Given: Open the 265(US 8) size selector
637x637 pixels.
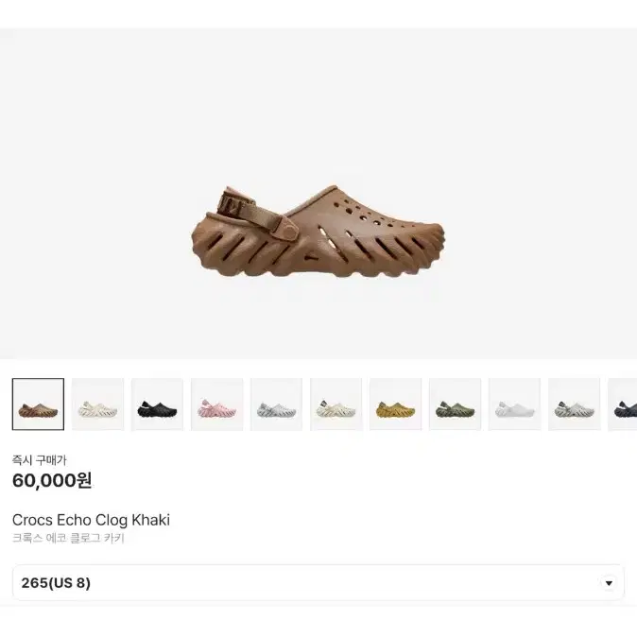Looking at the screenshot, I should pos(318,582).
